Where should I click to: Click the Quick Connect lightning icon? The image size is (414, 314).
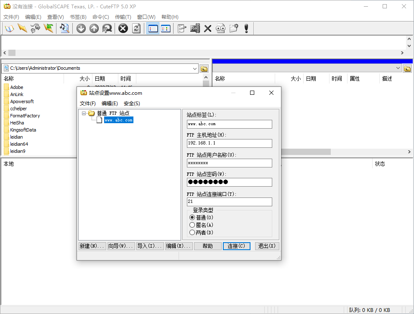(x=23, y=28)
